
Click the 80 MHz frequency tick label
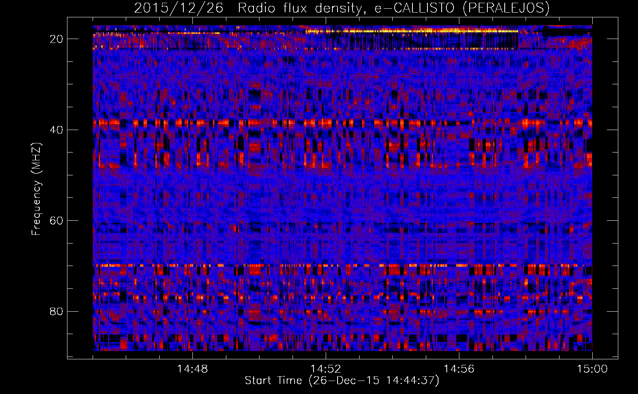(57, 311)
